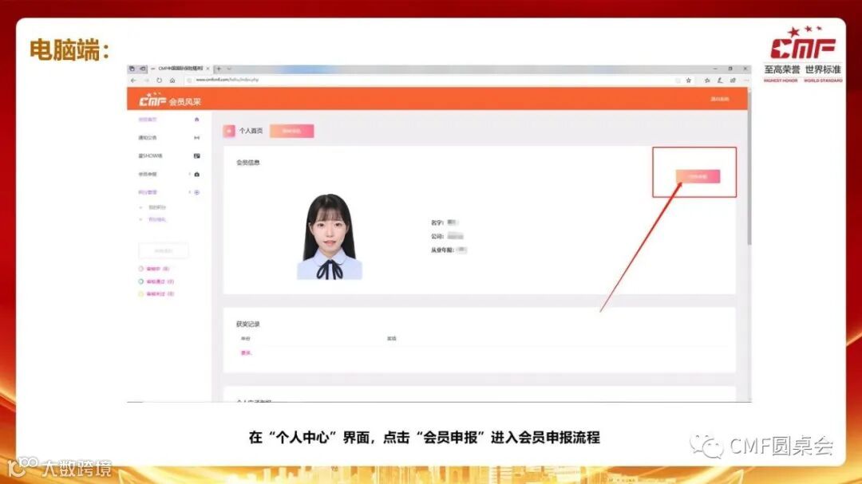Viewport: 862px width, 484px height.
Task: Click the house icon in sidebar
Action: [x=197, y=120]
